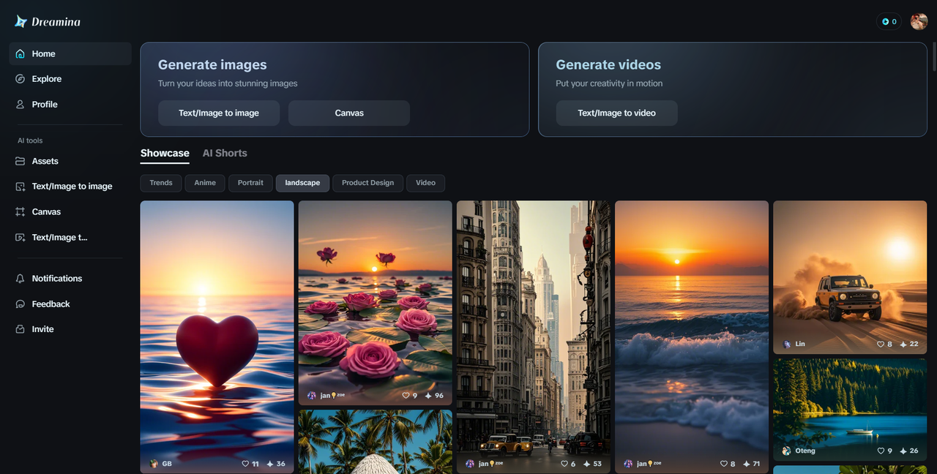The width and height of the screenshot is (937, 474).
Task: Click the Canvas button under Generate images
Action: pos(349,113)
